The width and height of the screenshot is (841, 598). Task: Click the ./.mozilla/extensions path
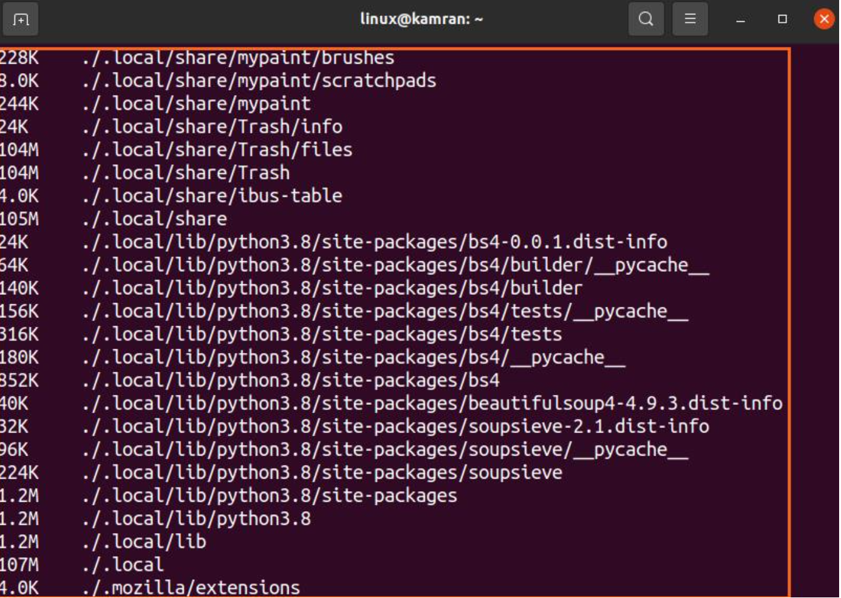click(x=191, y=587)
